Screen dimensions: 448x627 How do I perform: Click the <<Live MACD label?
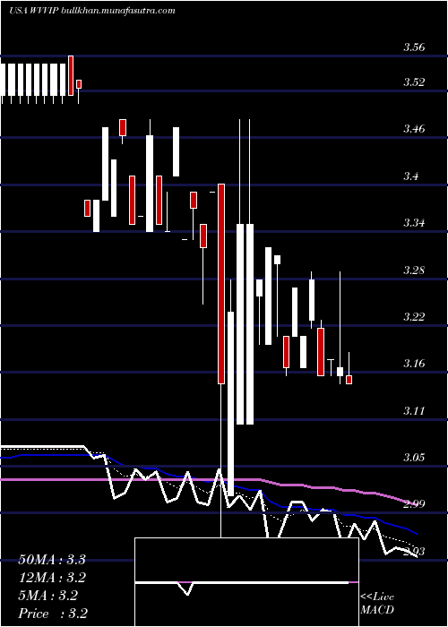(377, 604)
